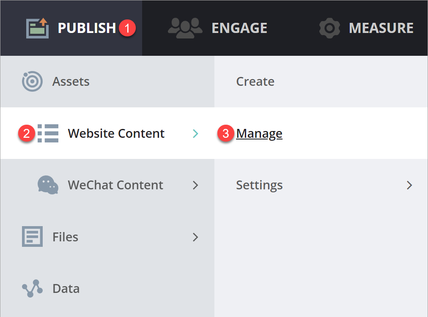Click the Data graph-nodes icon
Viewport: 428px width, 317px height.
coord(32,289)
